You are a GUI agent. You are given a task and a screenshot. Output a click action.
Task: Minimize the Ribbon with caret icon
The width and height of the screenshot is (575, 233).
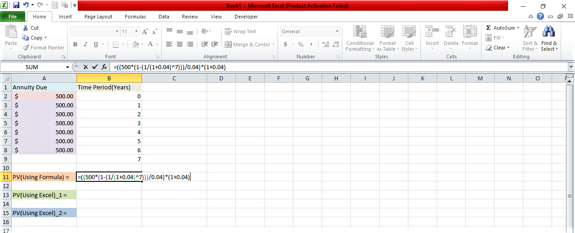tap(531, 17)
